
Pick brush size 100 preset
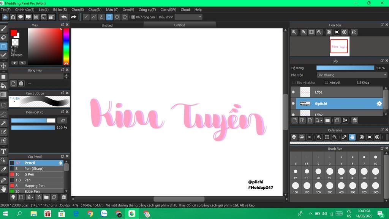(296, 187)
